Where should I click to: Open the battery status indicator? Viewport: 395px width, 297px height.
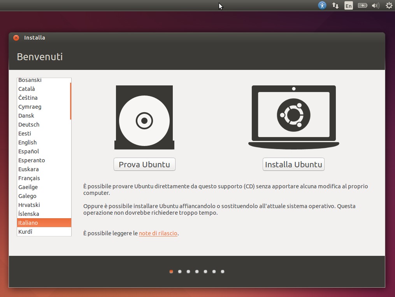(x=362, y=5)
